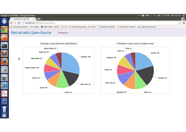
Task: Click the 'scalatest: 101' label
Action: (x=86, y=57)
